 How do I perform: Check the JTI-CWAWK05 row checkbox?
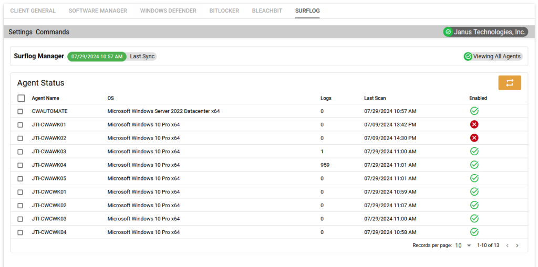pos(20,178)
